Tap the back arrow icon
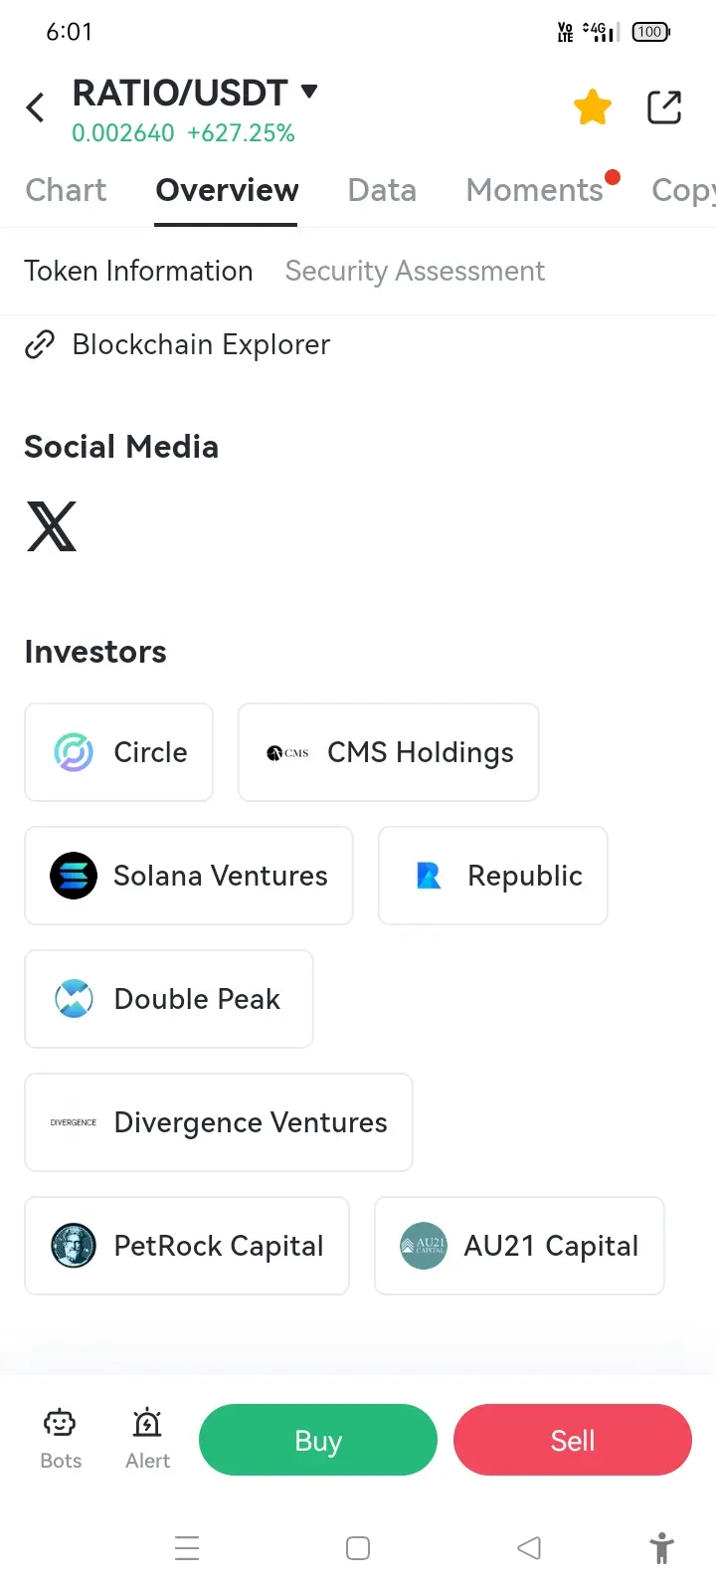The image size is (716, 1592). [x=36, y=107]
